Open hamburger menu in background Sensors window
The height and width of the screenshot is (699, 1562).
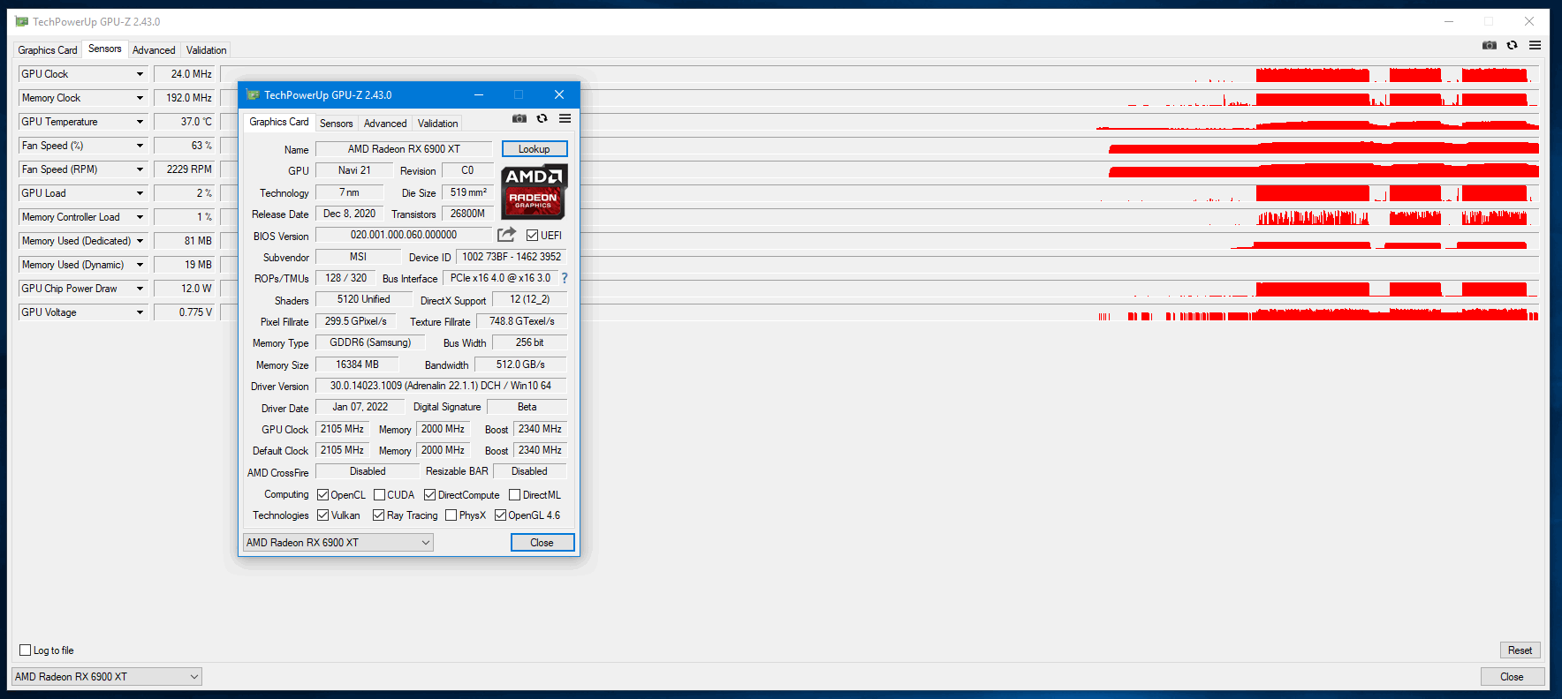tap(1535, 45)
